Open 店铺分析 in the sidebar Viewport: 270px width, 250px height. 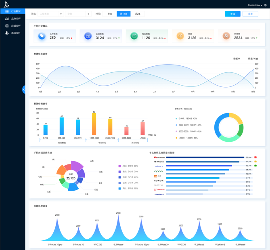[x=13, y=26]
